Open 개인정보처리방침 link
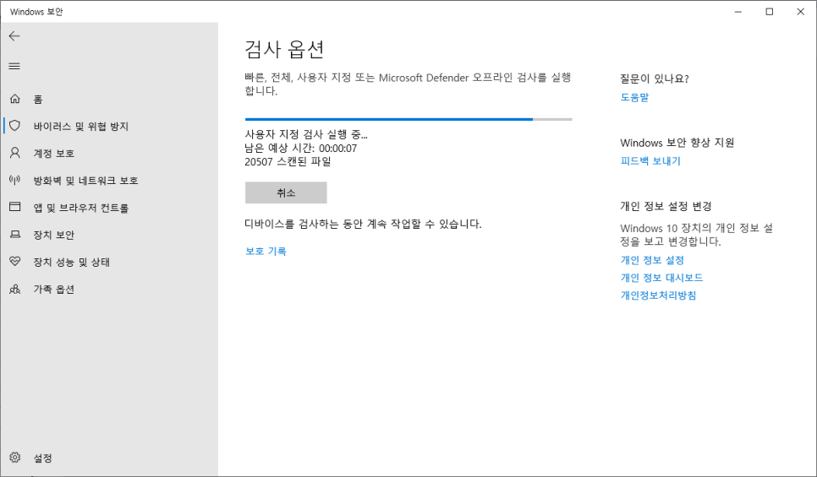 click(x=658, y=295)
